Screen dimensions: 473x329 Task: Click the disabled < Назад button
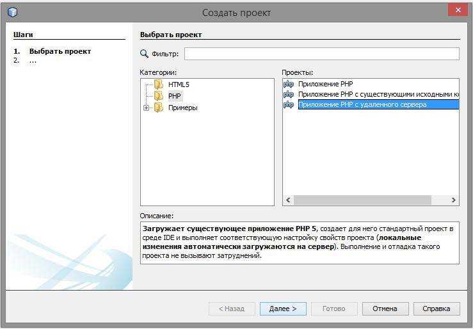(232, 309)
